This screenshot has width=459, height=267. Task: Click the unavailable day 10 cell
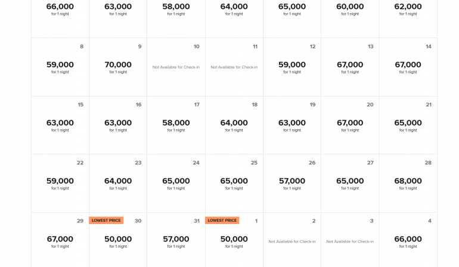point(176,67)
